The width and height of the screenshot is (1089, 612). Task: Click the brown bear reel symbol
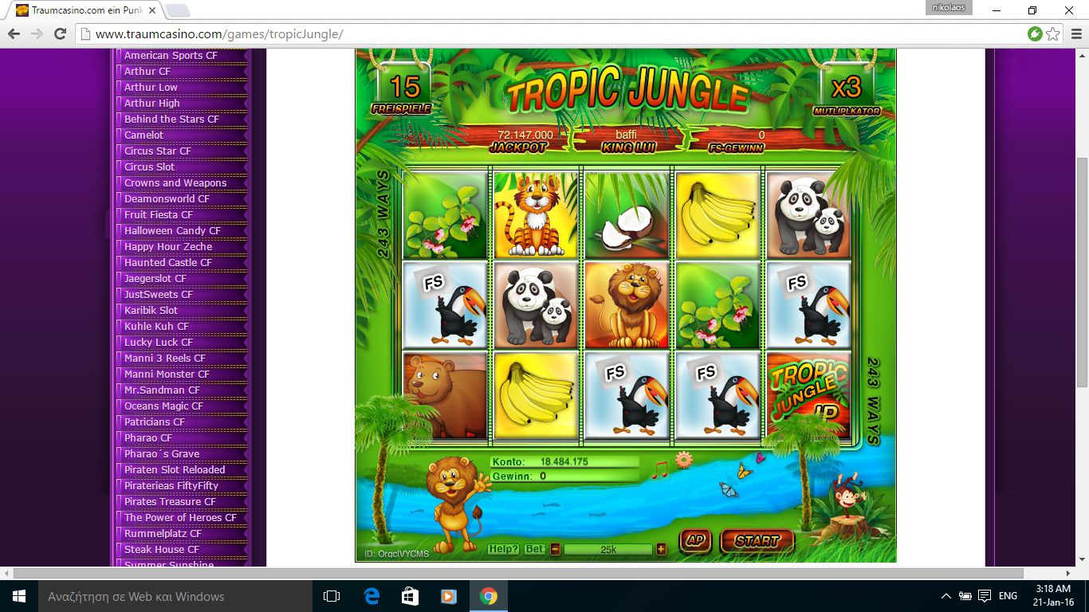pos(445,395)
